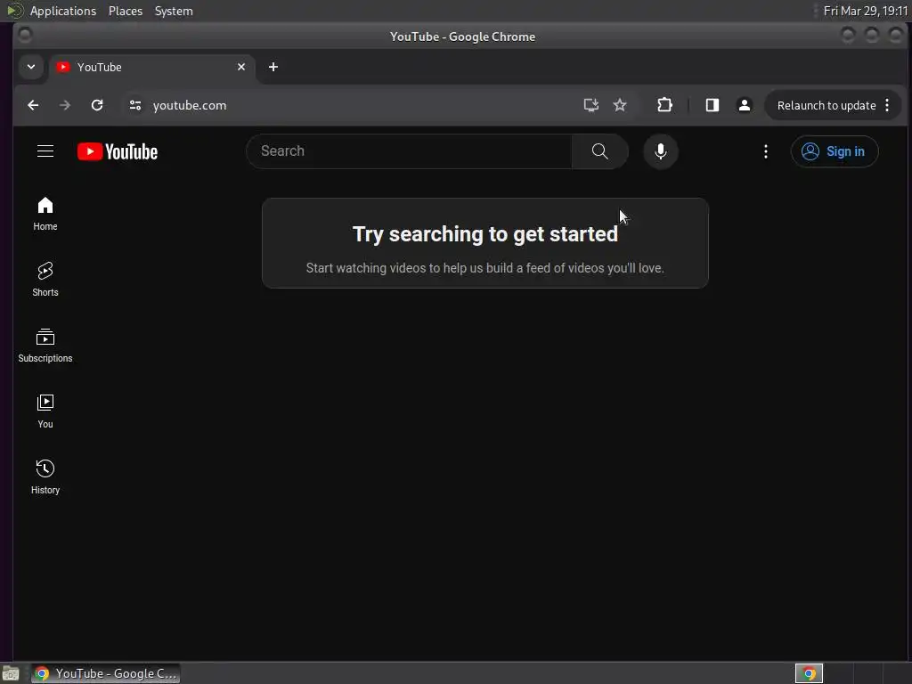Expand the tab search dropdown
Screen dimensions: 912x684
click(31, 67)
